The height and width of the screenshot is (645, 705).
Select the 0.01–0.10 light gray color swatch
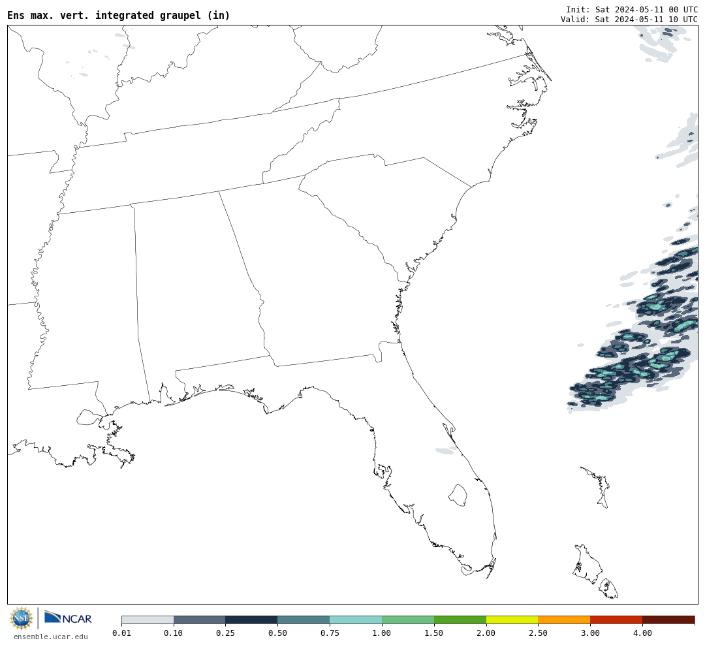click(x=148, y=620)
